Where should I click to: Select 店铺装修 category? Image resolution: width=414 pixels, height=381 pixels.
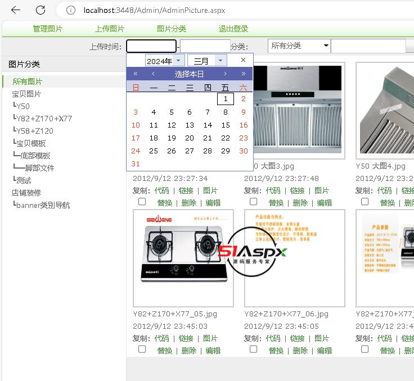pyautogui.click(x=26, y=193)
